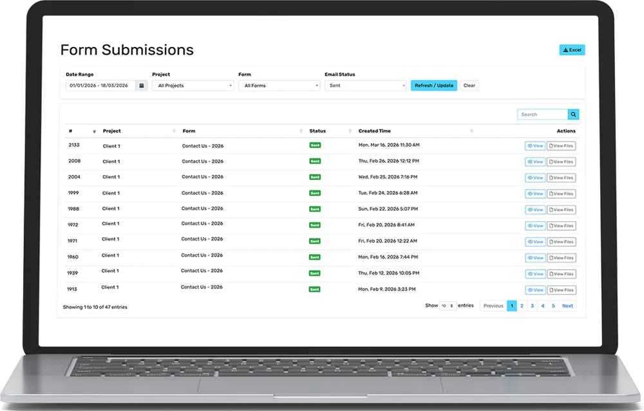Viewport: 644px width, 411px height.
Task: Open the date range calendar icon
Action: point(141,86)
